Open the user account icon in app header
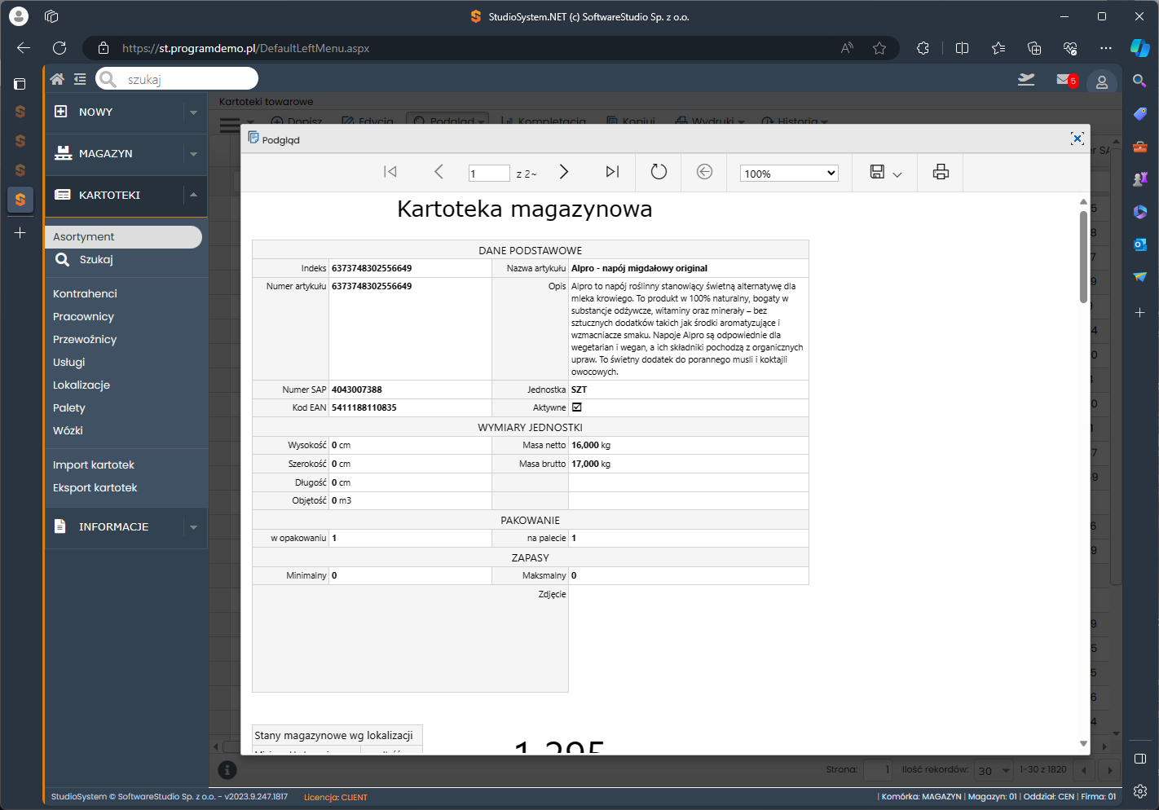Viewport: 1159px width, 810px height. tap(1101, 81)
